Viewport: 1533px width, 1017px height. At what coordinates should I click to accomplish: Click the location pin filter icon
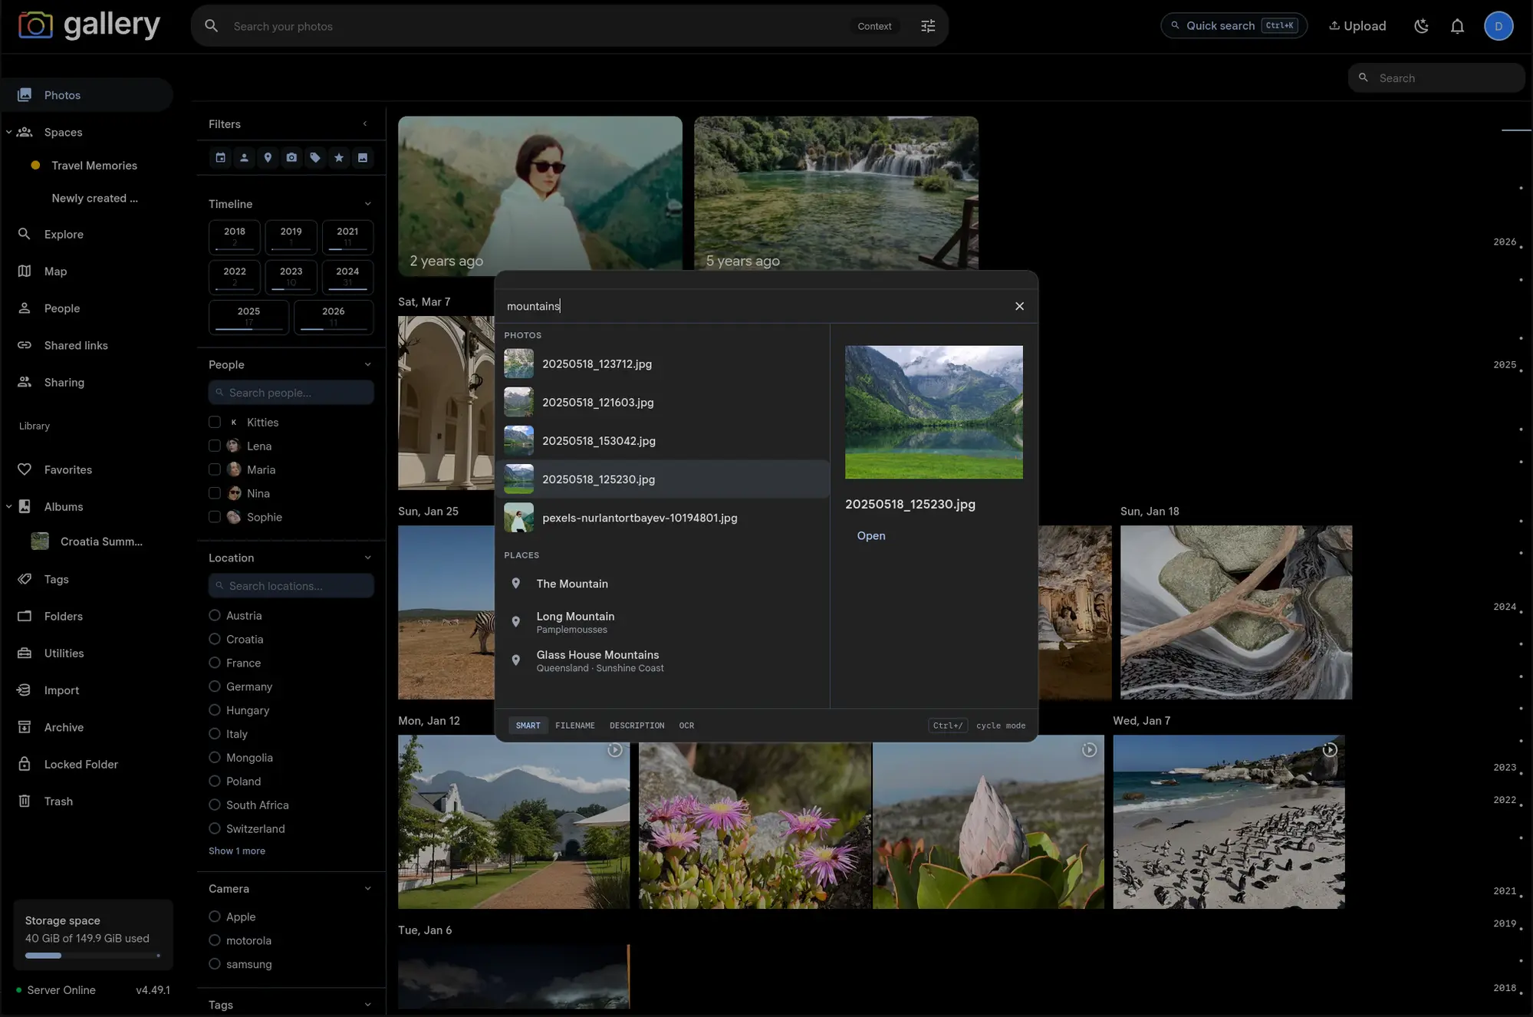(x=268, y=157)
